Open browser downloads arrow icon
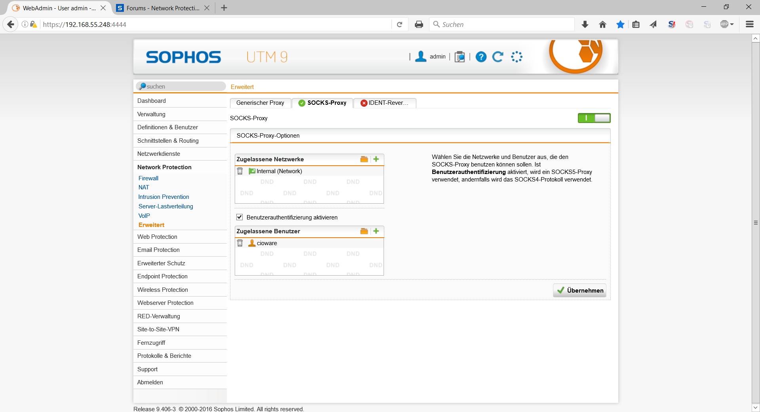The width and height of the screenshot is (760, 412). tap(585, 25)
